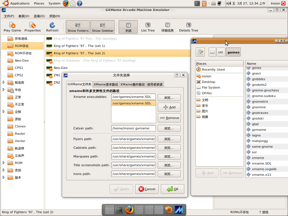Launch Firefox from top panel
This screenshot has height=216, width=288.
point(66,3)
